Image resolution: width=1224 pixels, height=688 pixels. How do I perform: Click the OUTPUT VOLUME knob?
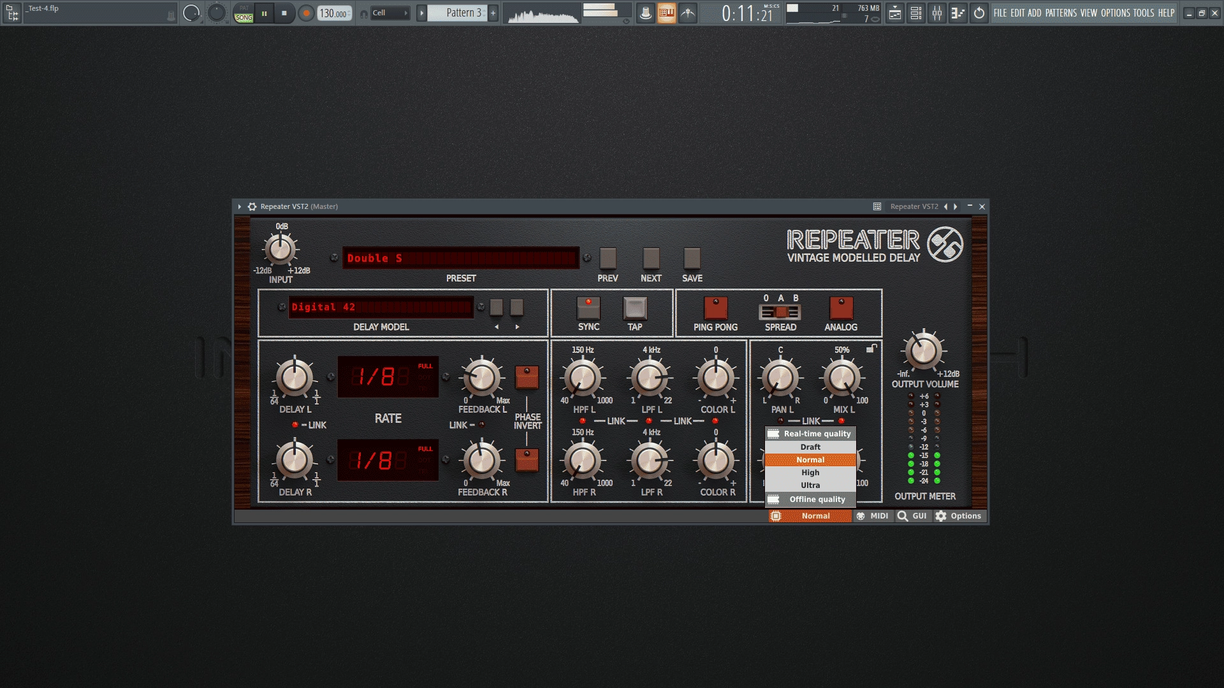(x=923, y=351)
